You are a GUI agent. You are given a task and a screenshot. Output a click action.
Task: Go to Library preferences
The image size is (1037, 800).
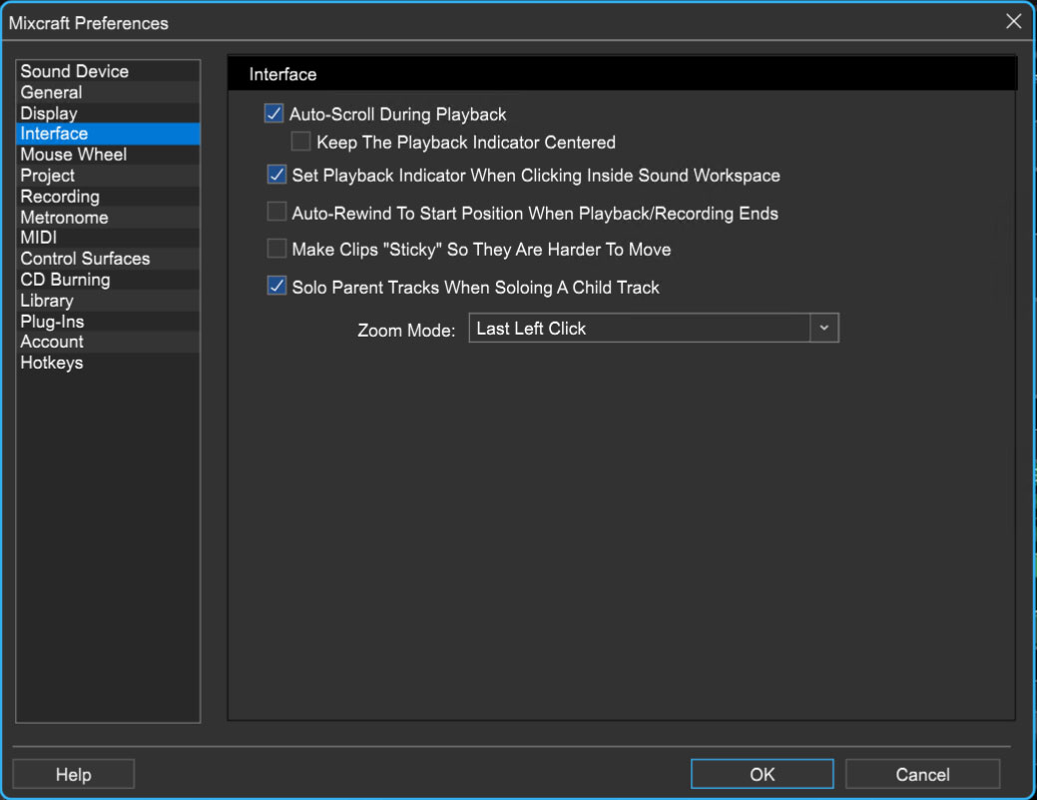click(x=108, y=301)
